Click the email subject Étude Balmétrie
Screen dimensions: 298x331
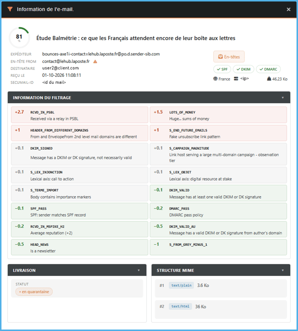(x=135, y=38)
